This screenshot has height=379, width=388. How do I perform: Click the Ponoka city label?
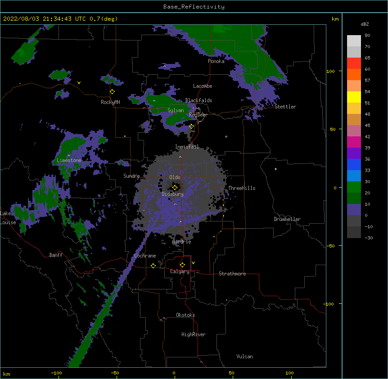(x=216, y=61)
